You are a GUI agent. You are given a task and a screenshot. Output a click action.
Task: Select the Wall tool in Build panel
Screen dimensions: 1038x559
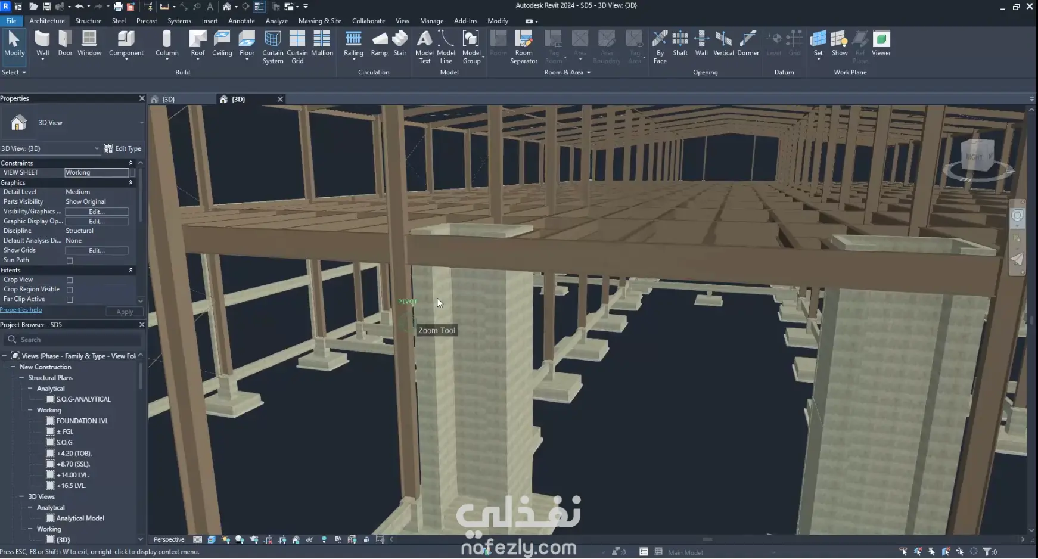(x=42, y=44)
